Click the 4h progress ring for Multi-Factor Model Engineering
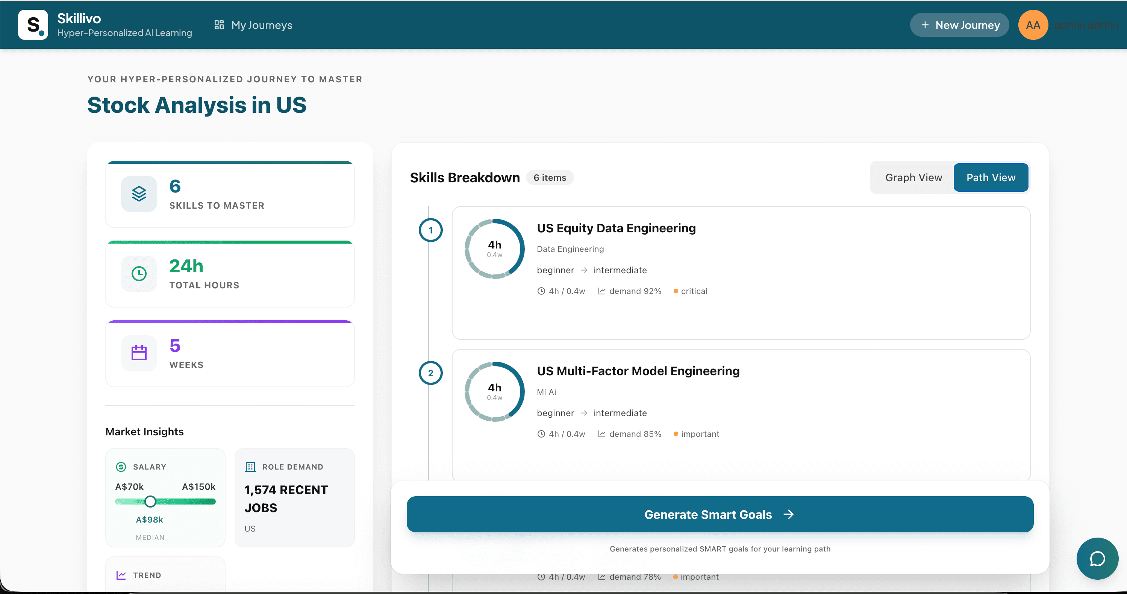Image resolution: width=1127 pixels, height=594 pixels. [x=494, y=391]
